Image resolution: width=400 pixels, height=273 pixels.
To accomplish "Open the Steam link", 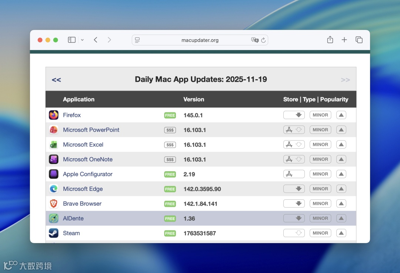I will 71,233.
